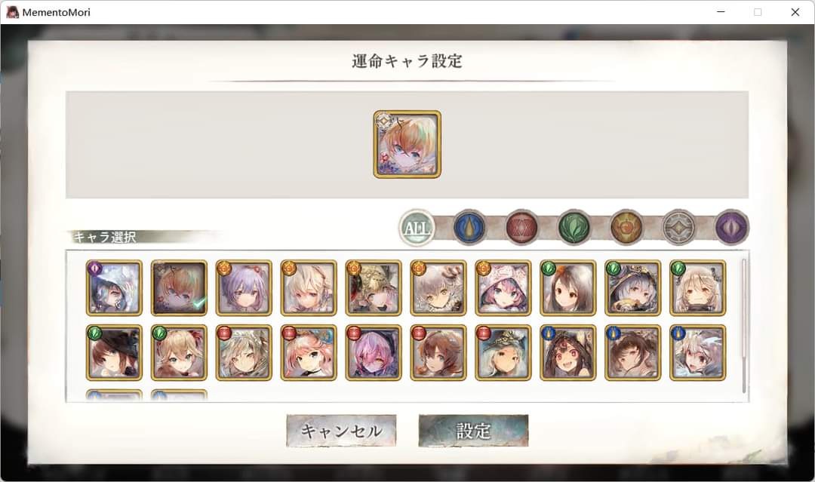Click the キャンセル button

342,431
